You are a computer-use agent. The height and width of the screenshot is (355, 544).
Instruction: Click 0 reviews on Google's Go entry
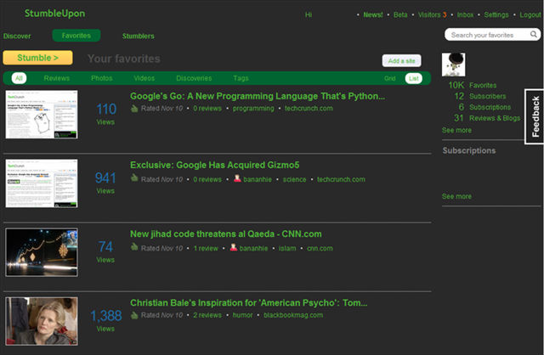207,109
